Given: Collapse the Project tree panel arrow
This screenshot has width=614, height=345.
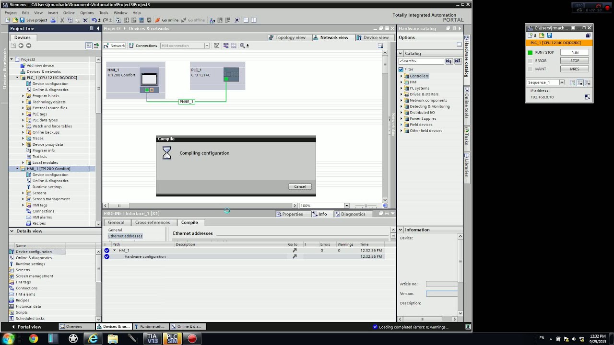Looking at the screenshot, I should click(x=98, y=28).
